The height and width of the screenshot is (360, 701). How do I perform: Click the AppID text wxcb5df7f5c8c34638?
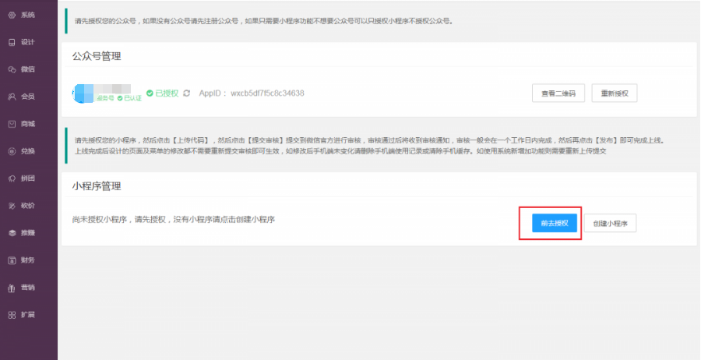(252, 94)
